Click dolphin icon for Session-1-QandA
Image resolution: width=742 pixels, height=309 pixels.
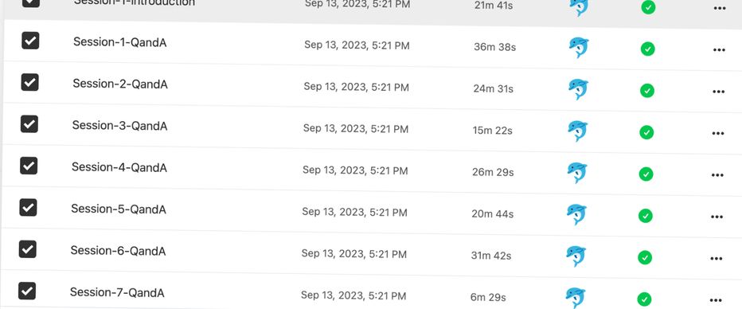578,47
